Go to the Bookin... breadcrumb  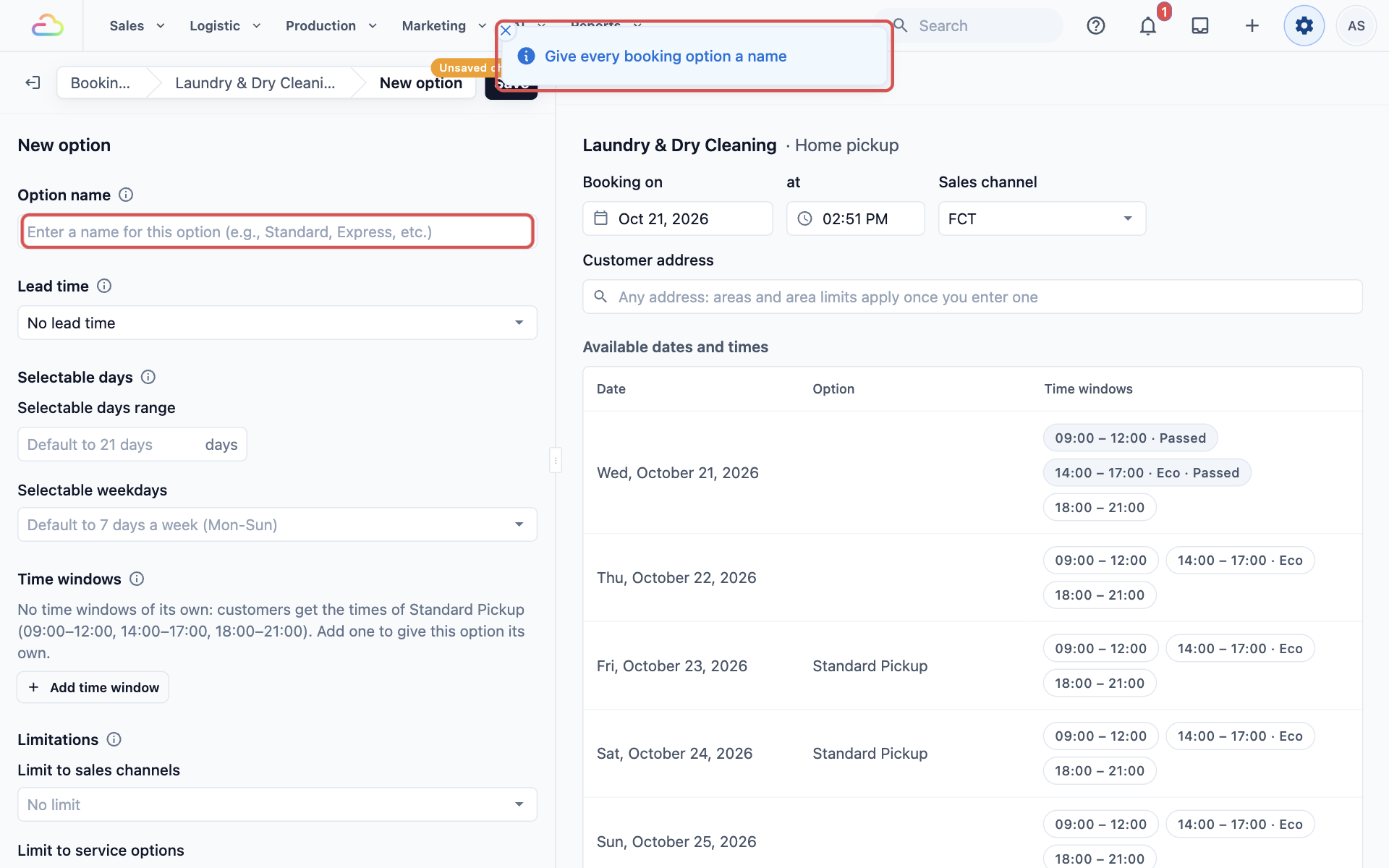pos(101,82)
